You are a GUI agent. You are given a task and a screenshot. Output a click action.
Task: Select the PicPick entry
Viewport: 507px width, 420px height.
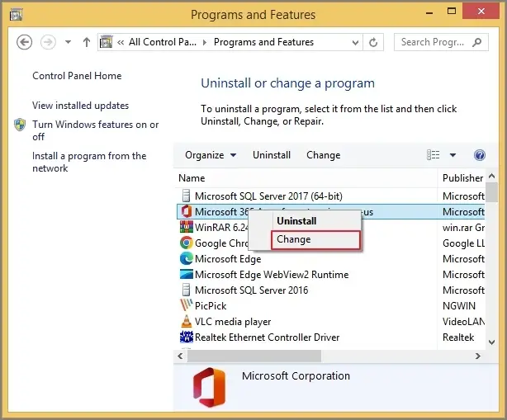(x=211, y=306)
